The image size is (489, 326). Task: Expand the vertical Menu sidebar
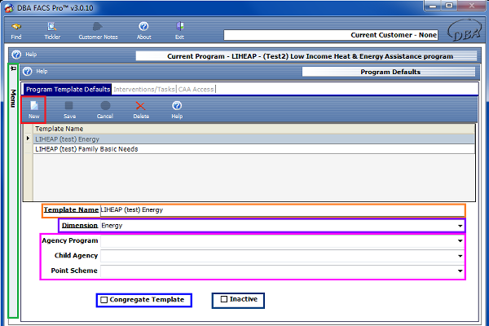point(13,99)
